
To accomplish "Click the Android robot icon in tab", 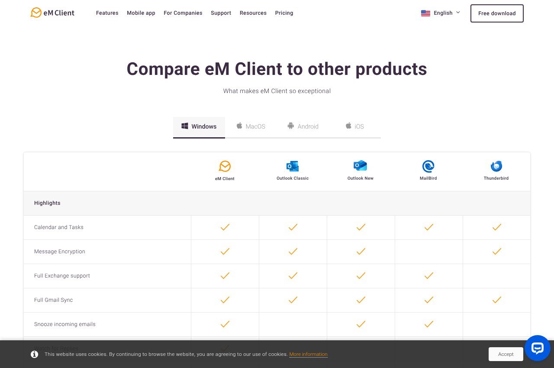I will 290,126.
